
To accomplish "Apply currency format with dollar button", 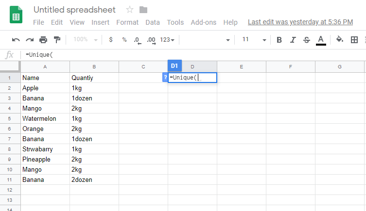I will (111, 40).
